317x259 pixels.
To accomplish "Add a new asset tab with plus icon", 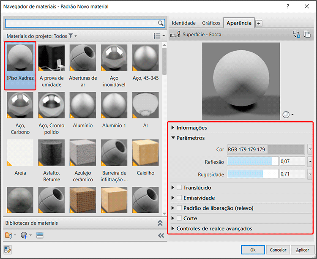I will tap(259, 23).
